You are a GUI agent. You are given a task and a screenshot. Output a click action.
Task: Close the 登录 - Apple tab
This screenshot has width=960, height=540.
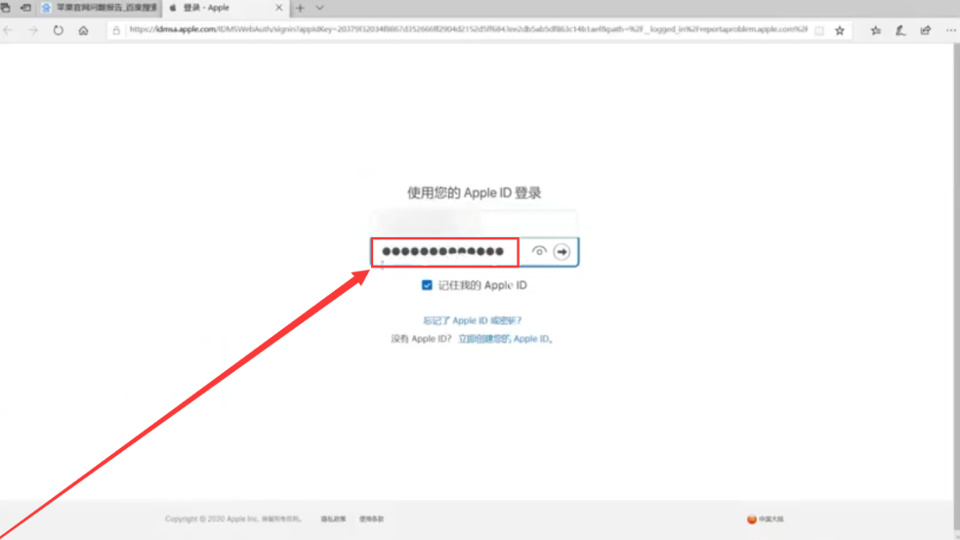278,8
